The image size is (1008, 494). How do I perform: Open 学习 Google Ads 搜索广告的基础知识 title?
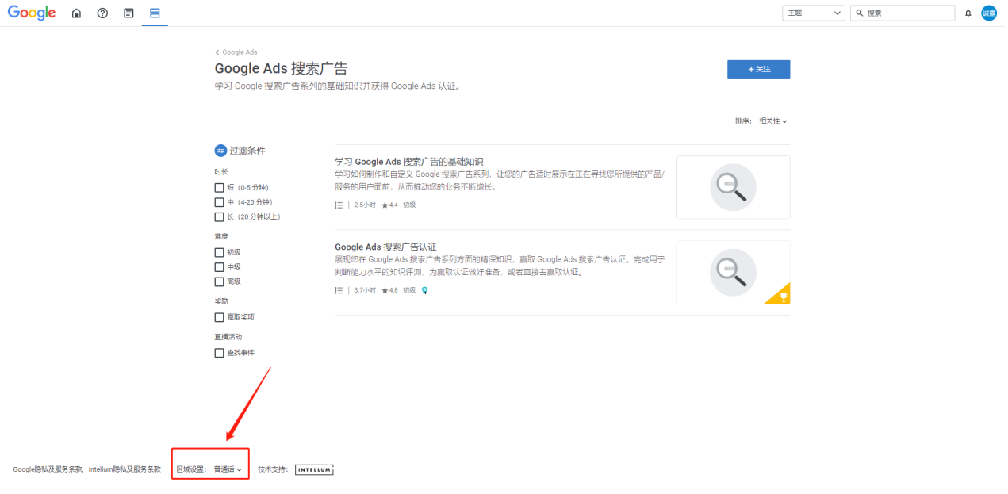point(409,161)
